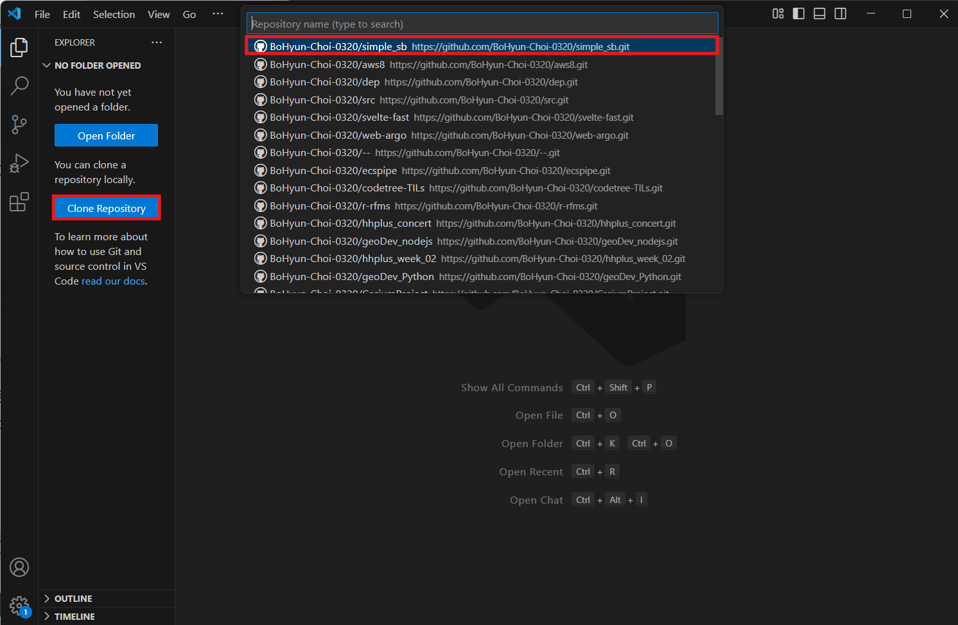Toggle Secondary Side Bar visibility
Screen dimensions: 958x625
(840, 13)
